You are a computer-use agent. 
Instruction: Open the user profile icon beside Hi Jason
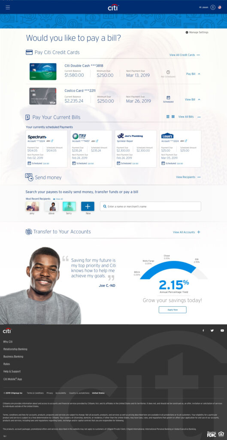pyautogui.click(x=213, y=7)
